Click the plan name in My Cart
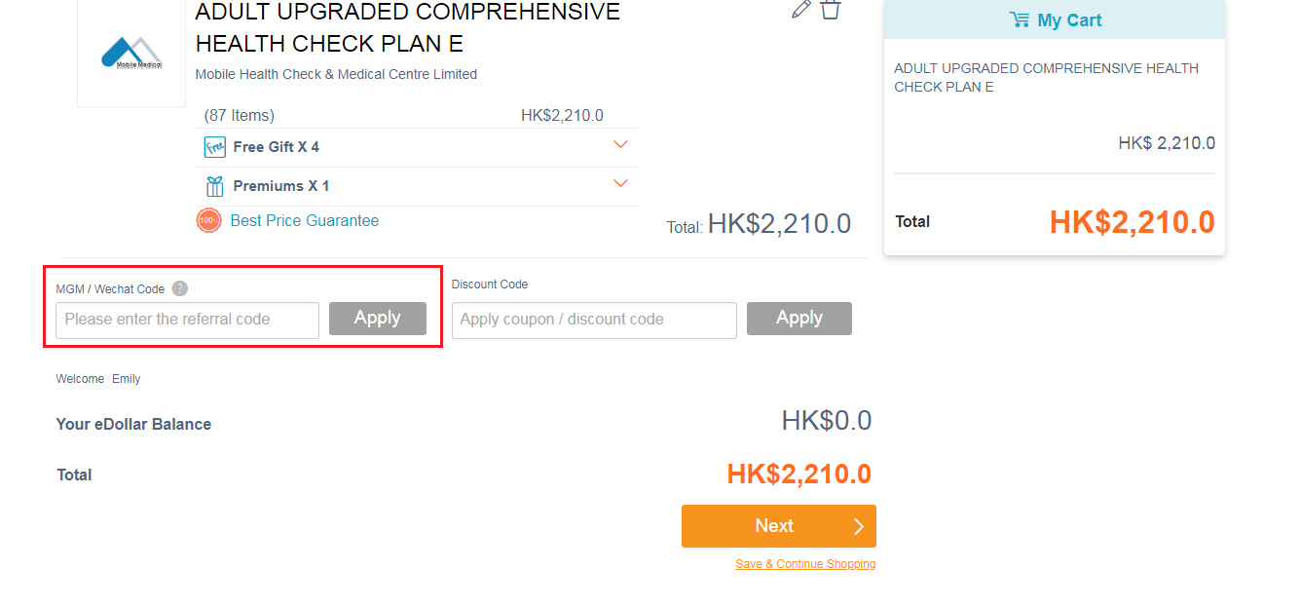 click(1046, 77)
